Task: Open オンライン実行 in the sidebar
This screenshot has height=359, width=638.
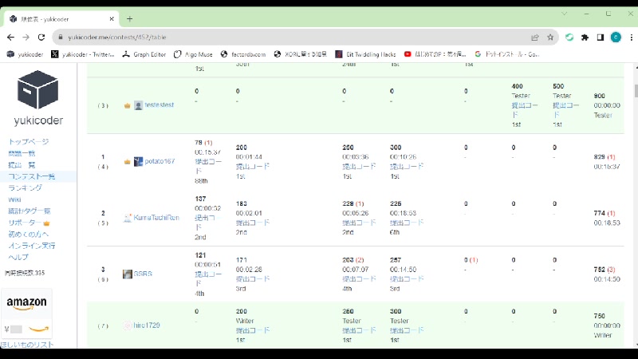Action: click(32, 246)
